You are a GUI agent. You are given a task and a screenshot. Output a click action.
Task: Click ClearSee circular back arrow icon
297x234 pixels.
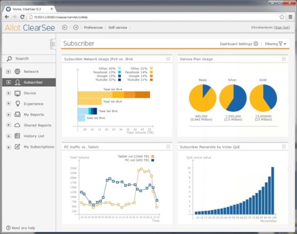coord(64,28)
